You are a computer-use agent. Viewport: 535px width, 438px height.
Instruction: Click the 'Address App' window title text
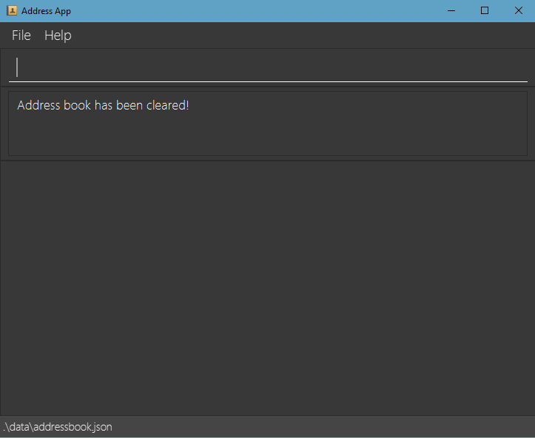pos(46,11)
